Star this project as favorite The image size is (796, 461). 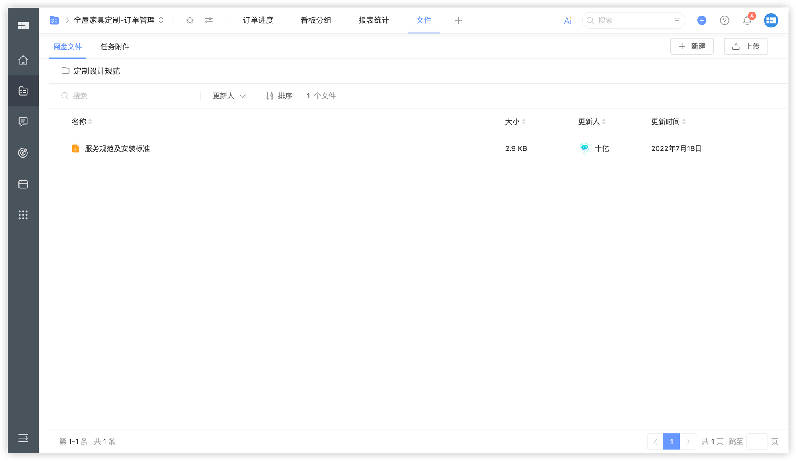[x=190, y=20]
